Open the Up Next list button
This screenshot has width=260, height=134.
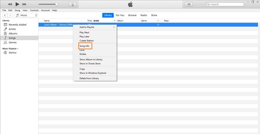click(x=189, y=4)
